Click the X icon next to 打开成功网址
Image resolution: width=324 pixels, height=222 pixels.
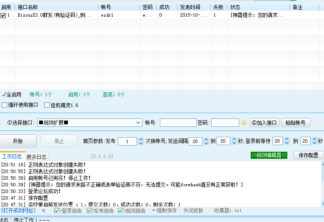click(43, 211)
